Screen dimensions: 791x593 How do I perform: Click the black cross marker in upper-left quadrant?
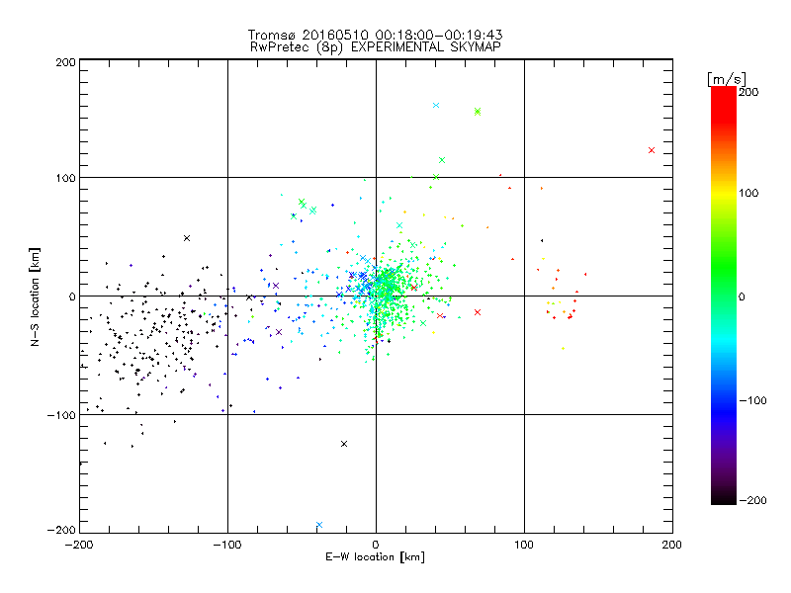pos(187,238)
